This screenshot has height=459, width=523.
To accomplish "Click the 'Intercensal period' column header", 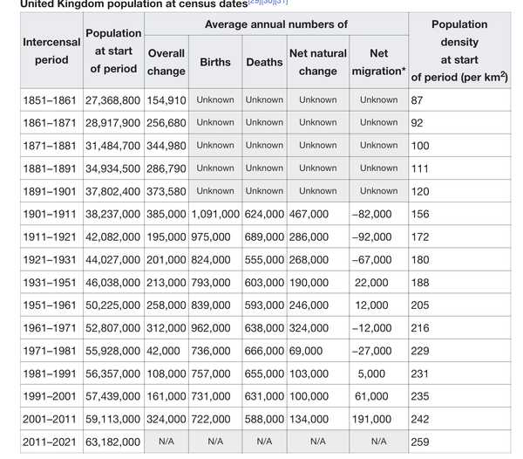I will tap(51, 51).
